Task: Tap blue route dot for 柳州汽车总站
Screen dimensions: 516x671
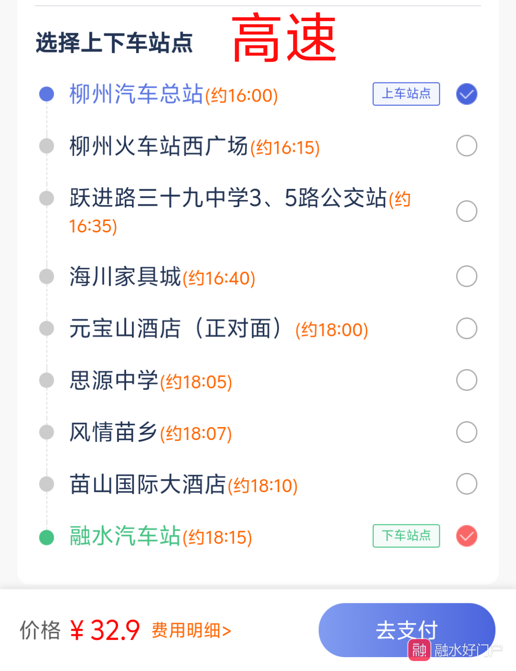Action: [47, 94]
